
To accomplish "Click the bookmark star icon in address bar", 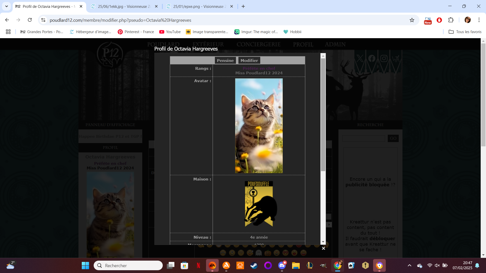I will click(412, 20).
